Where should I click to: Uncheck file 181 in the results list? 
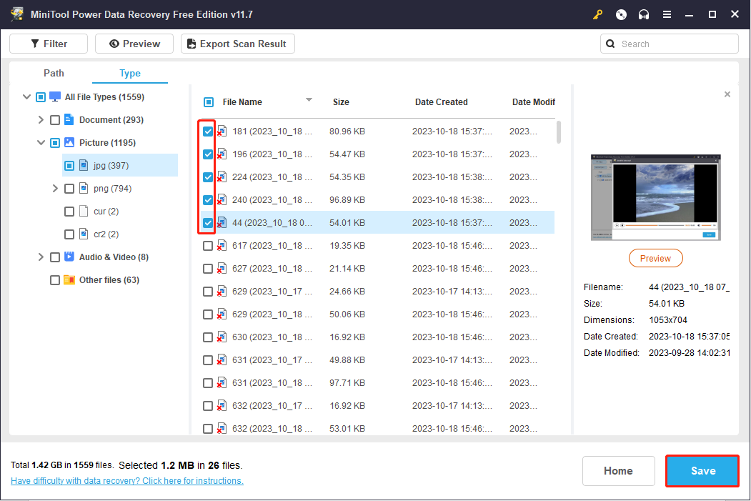tap(207, 131)
